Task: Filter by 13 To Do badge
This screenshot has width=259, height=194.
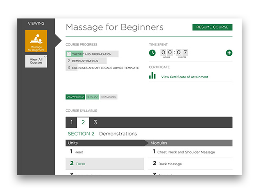Action: (92, 97)
